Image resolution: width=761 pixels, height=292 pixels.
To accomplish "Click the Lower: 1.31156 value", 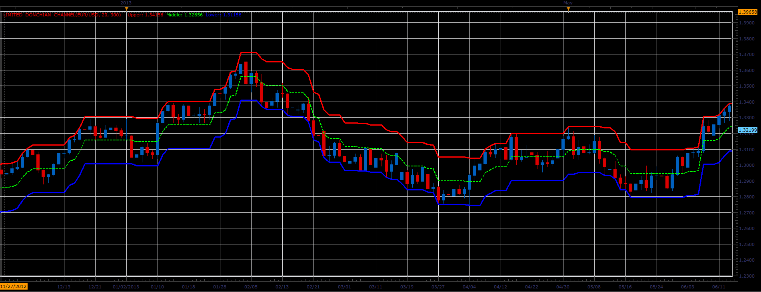I will pos(224,15).
